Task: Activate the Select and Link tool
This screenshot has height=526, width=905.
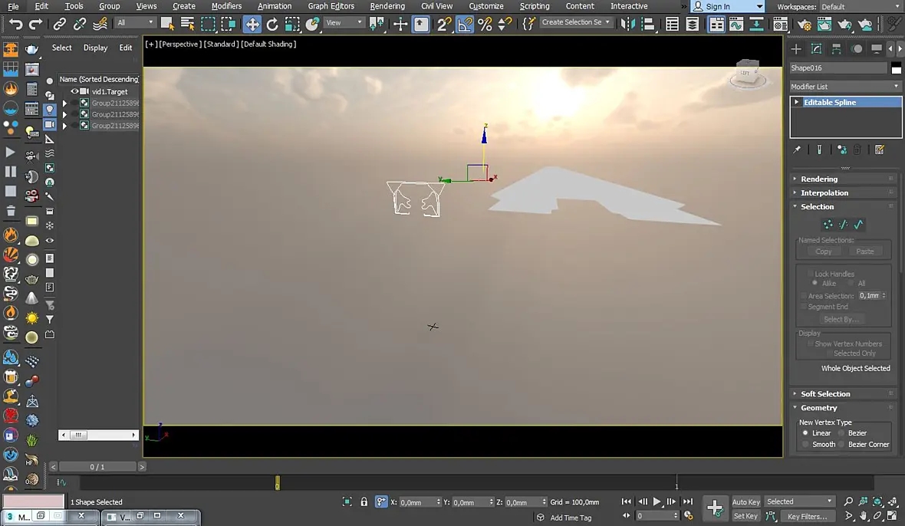Action: coord(60,25)
